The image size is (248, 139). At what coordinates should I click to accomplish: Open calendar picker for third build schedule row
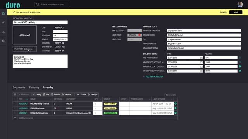click(201, 66)
